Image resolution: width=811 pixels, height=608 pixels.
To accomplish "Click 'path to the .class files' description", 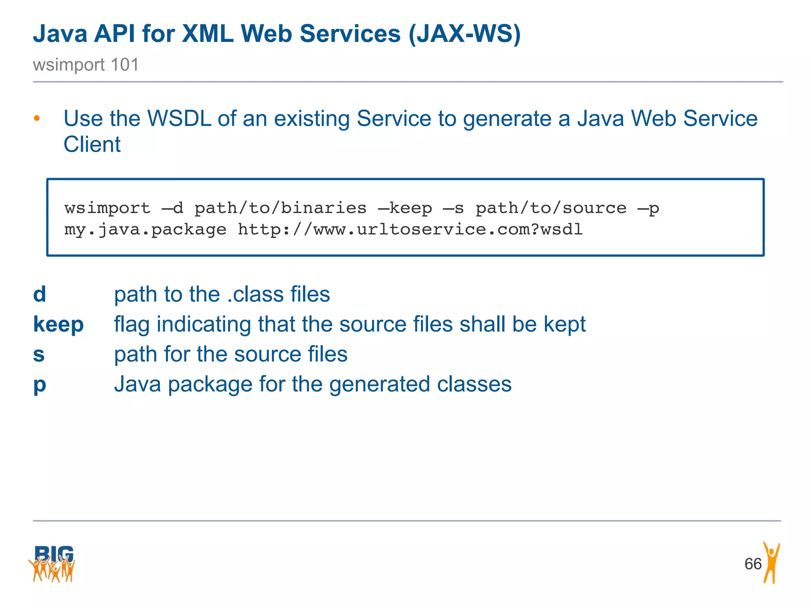I will (222, 294).
